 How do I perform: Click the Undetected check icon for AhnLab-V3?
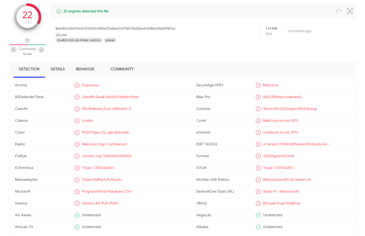(x=77, y=227)
